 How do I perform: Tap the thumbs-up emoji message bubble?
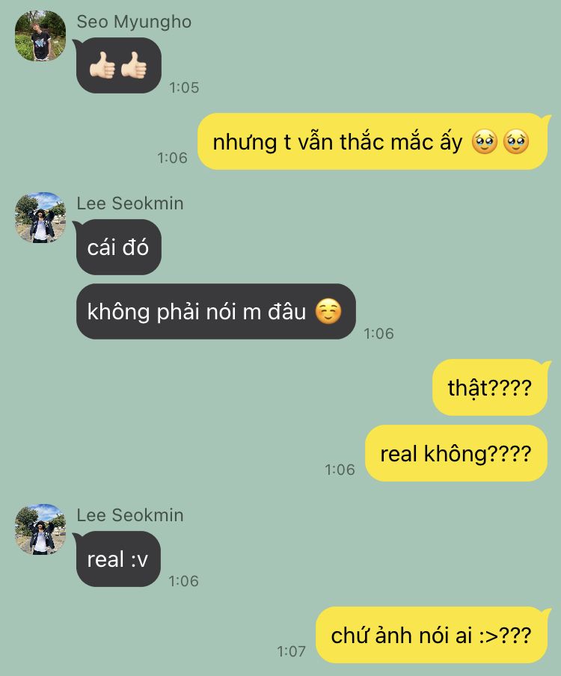[118, 65]
